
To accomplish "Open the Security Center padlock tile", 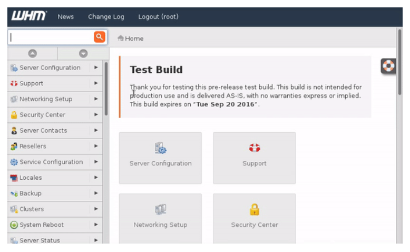I will click(254, 219).
